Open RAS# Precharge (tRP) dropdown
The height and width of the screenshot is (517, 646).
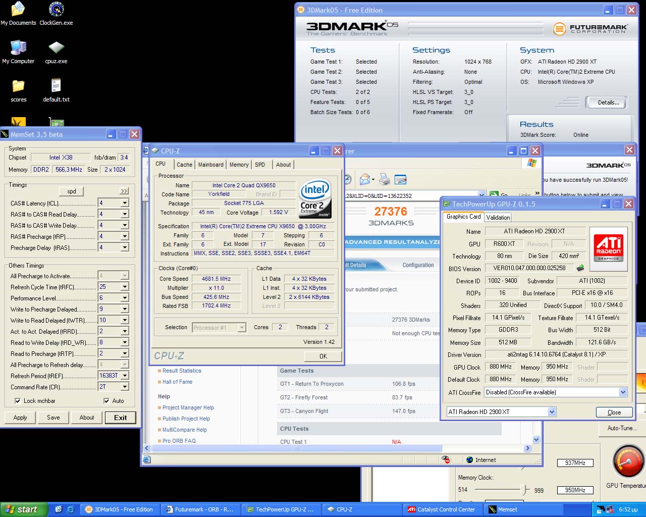(125, 236)
